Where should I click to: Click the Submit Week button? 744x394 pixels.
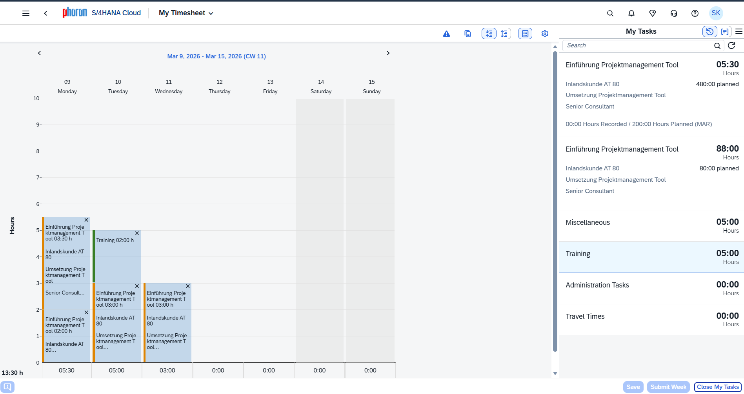pos(668,387)
